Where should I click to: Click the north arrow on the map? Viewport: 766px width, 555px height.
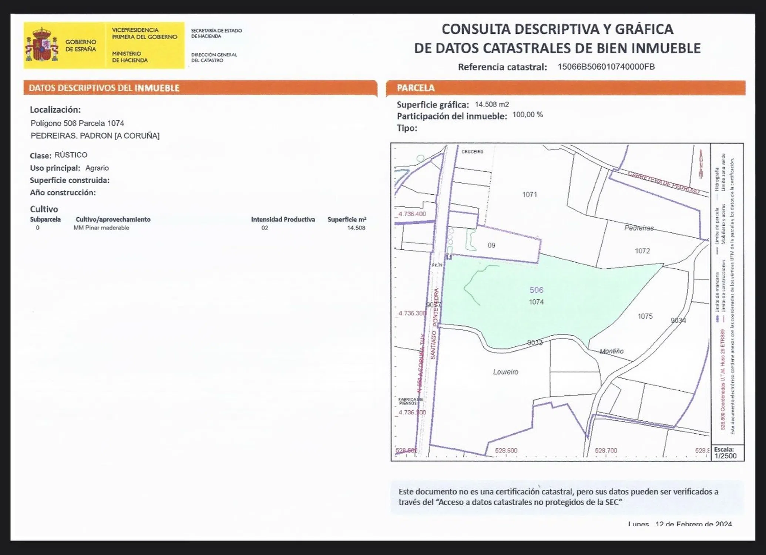click(701, 164)
